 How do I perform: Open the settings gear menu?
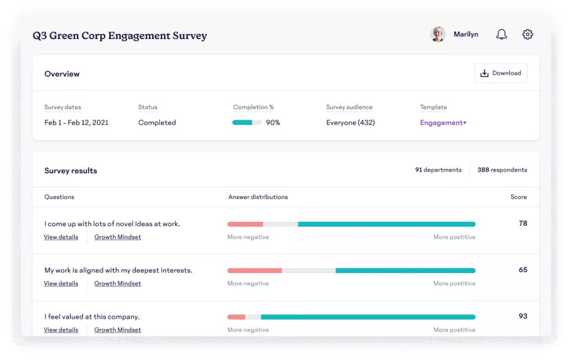pyautogui.click(x=528, y=34)
